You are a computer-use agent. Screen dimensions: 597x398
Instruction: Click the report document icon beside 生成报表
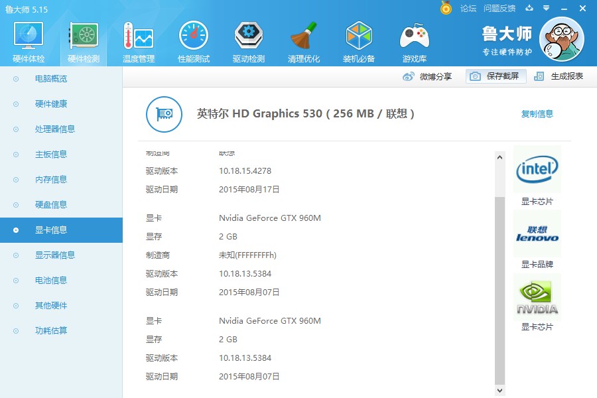pyautogui.click(x=539, y=76)
